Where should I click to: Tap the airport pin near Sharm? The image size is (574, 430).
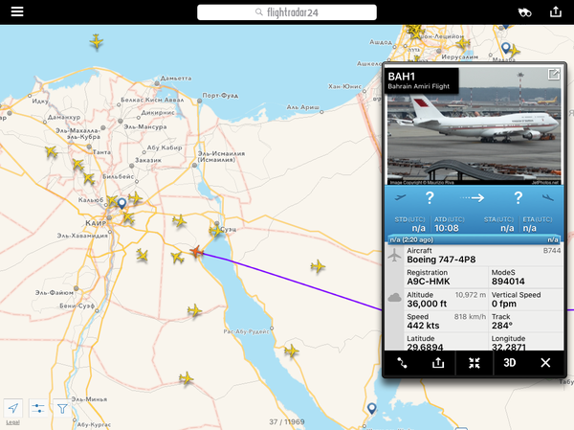[x=371, y=408]
